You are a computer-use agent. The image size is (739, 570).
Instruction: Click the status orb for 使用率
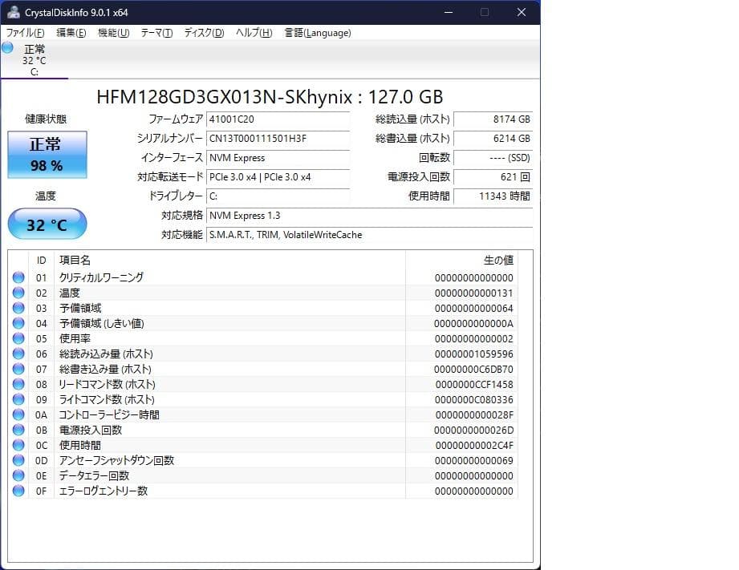[18, 338]
